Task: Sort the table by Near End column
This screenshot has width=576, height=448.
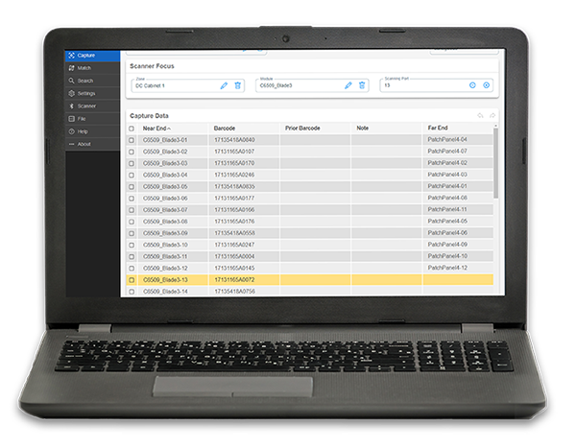Action: coord(156,128)
